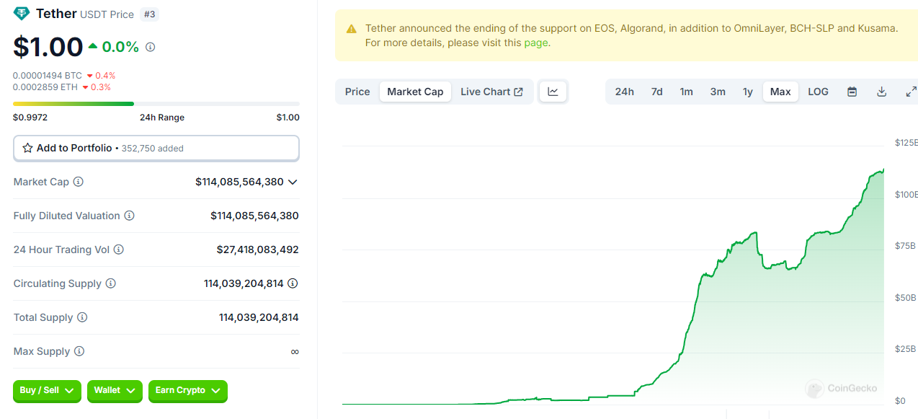Follow the 'page' link in the announcement

[535, 43]
